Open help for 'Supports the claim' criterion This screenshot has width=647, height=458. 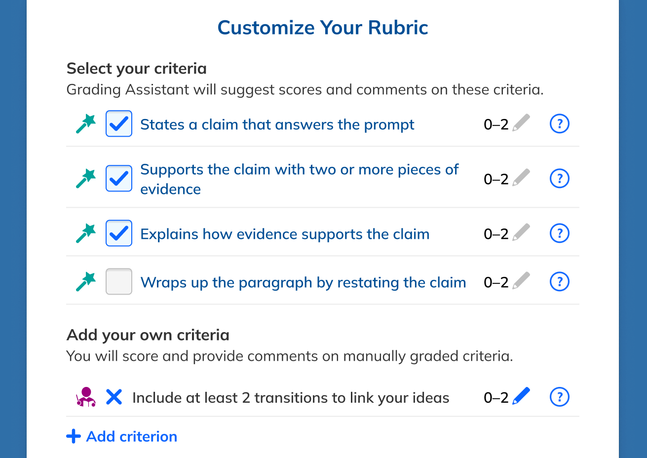(x=559, y=179)
